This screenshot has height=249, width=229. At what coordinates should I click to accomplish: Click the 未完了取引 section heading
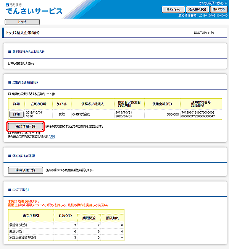click(21, 189)
